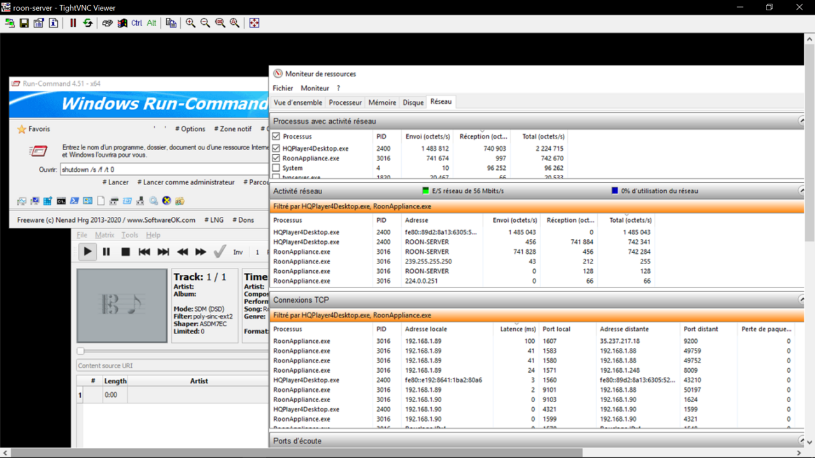Collapse the Activité réseau section
815x458 pixels.
coord(802,191)
